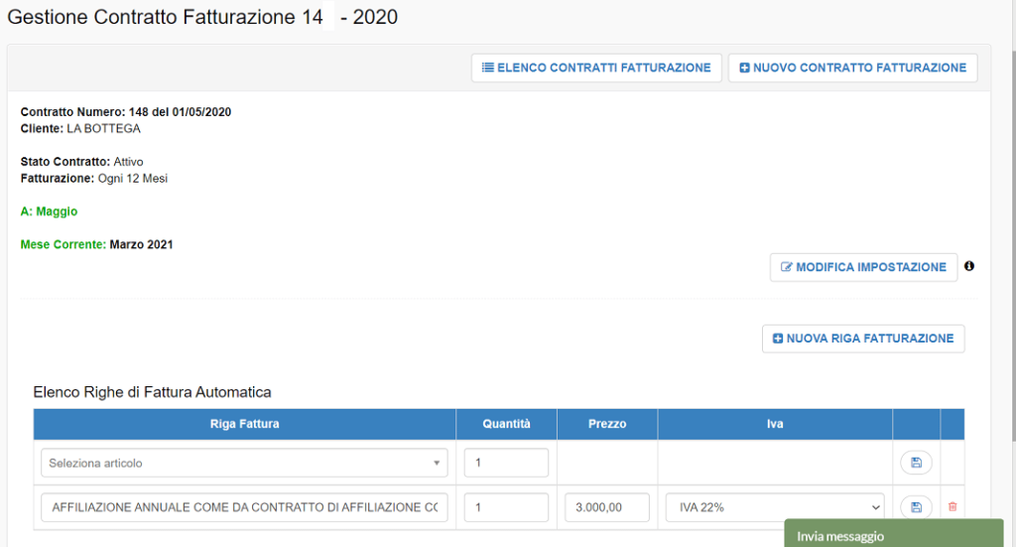Viewport: 1016px width, 547px height.
Task: Click the 3.000,00 price field
Action: [x=607, y=507]
